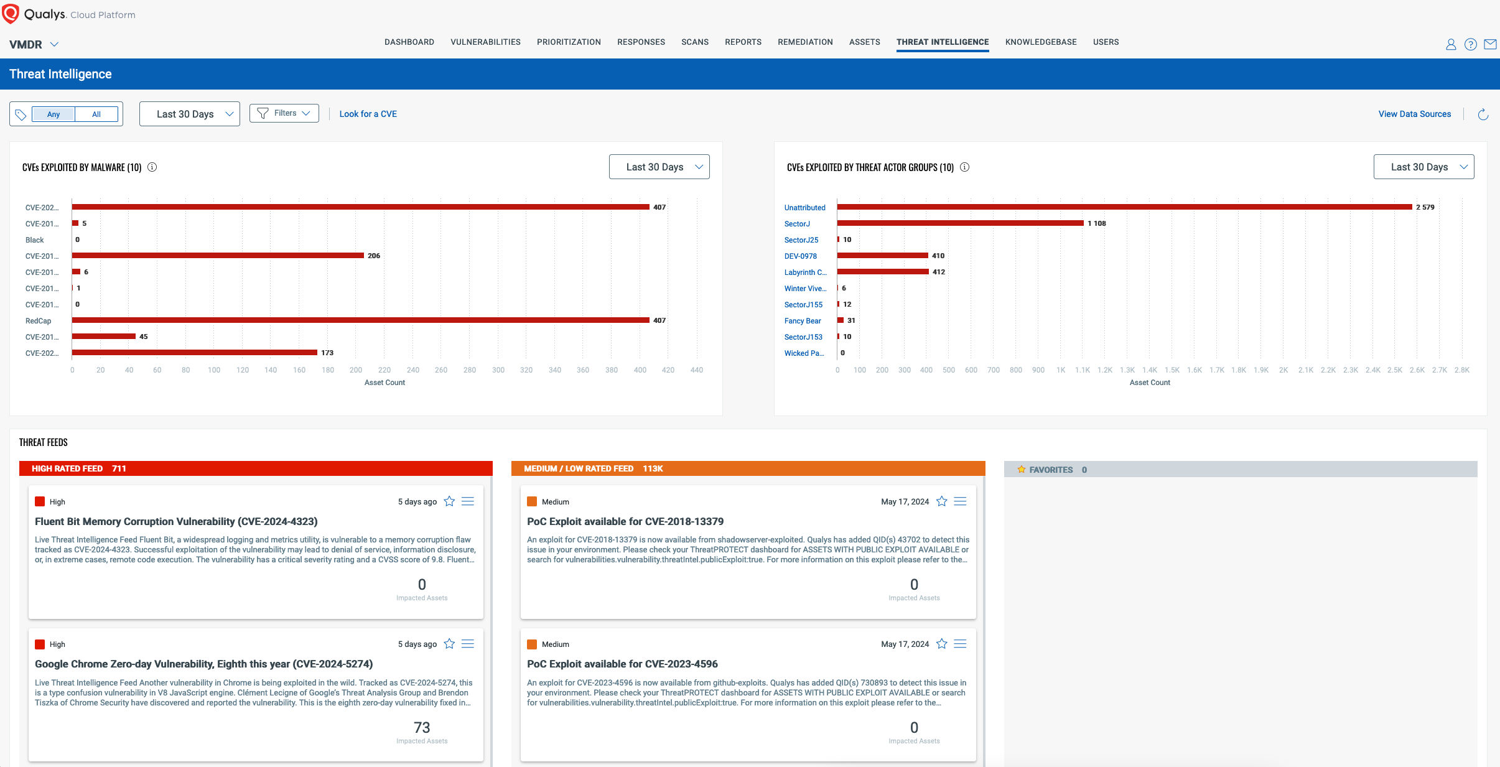Viewport: 1500px width, 767px height.
Task: Open View Data Sources
Action: coord(1414,113)
